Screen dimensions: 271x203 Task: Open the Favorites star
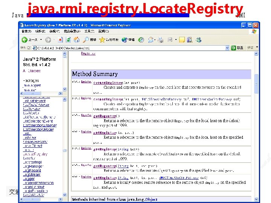click(109, 40)
